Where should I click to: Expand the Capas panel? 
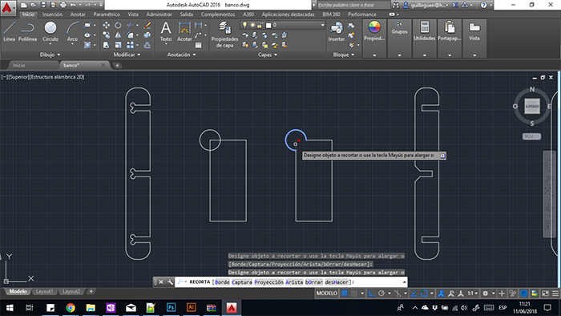(x=267, y=55)
